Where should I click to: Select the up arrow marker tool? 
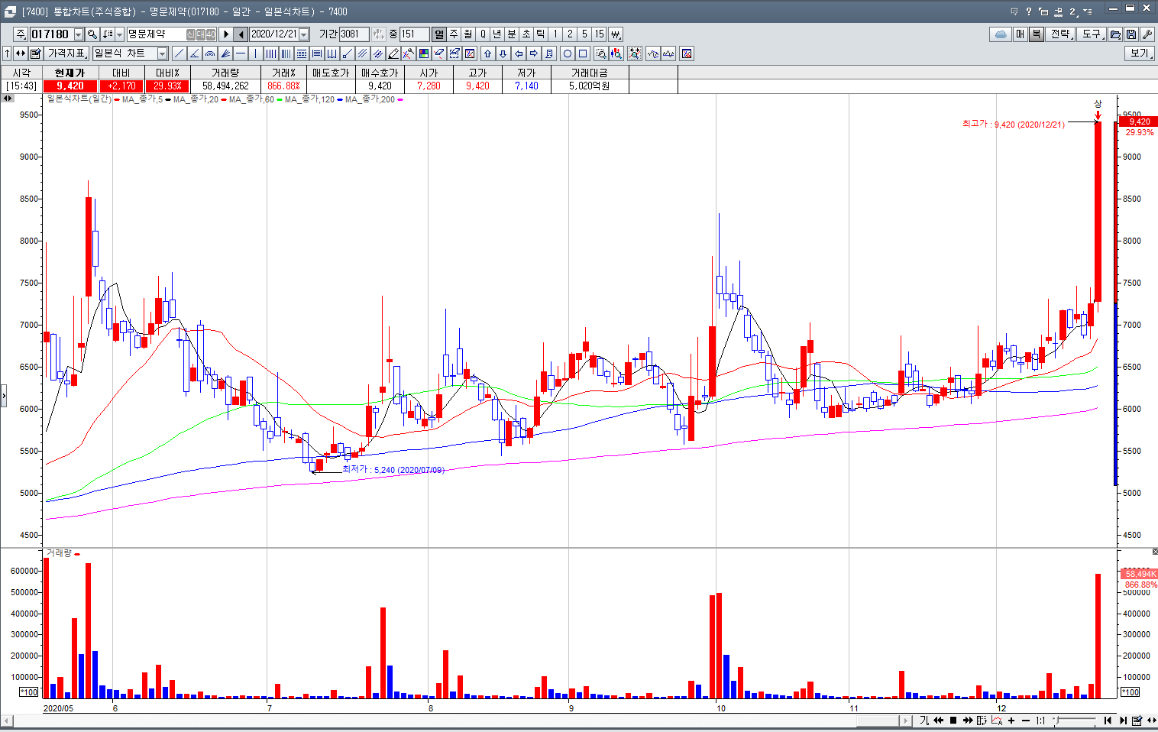[x=488, y=53]
